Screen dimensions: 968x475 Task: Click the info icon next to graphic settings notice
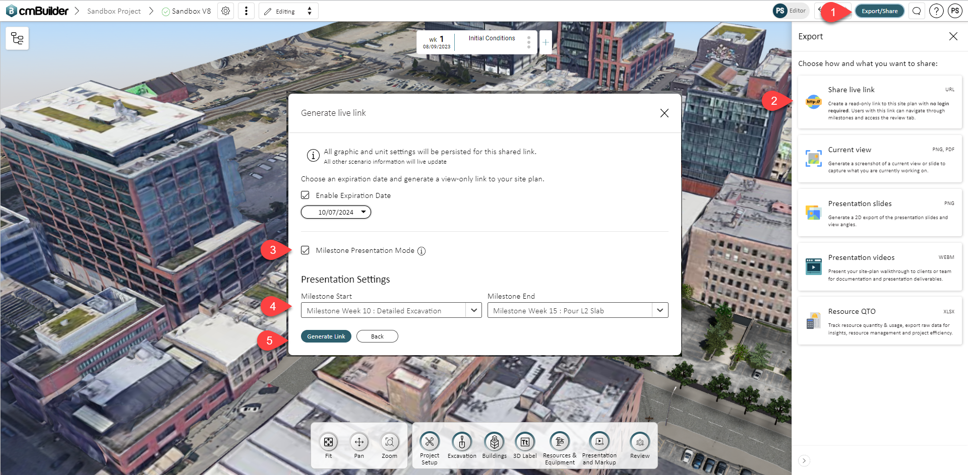[x=313, y=155]
